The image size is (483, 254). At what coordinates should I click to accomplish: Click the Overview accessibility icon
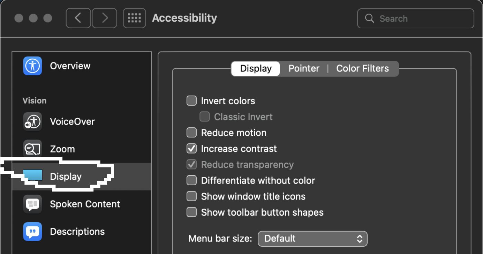[32, 66]
